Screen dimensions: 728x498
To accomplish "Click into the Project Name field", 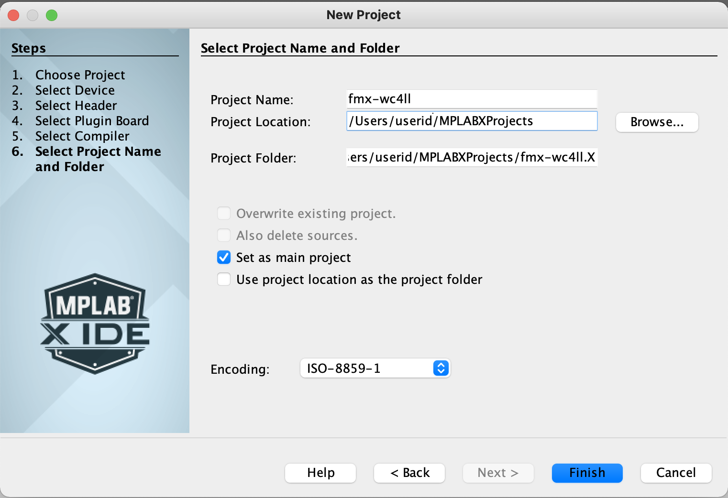I will pos(471,99).
